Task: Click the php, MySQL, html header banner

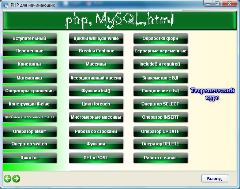Action: (x=120, y=21)
